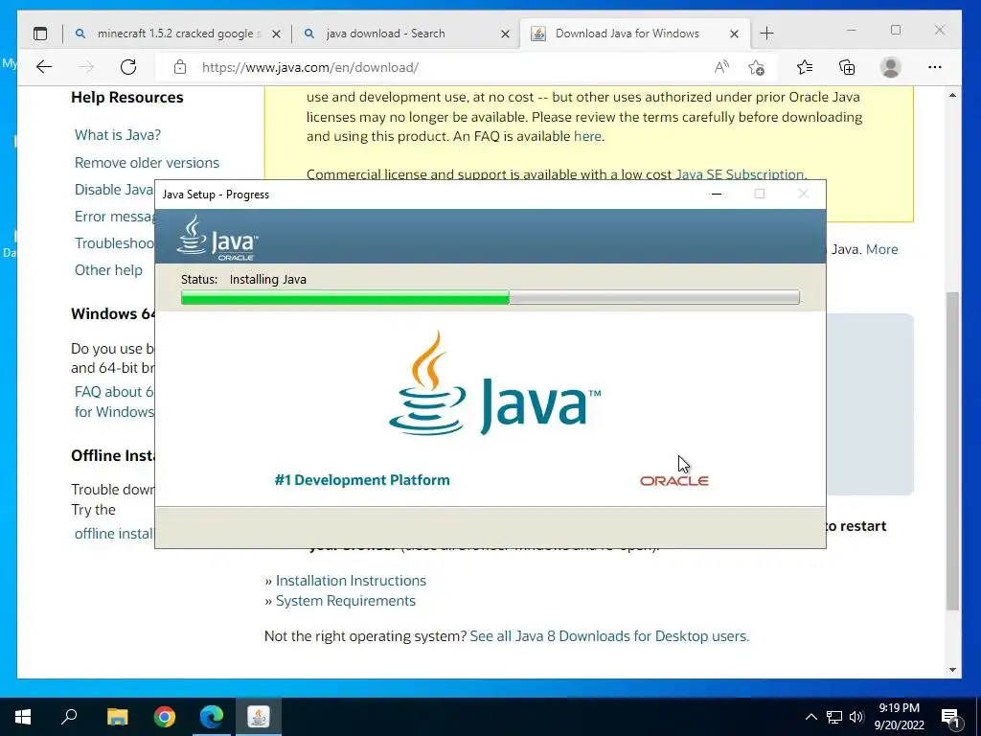Click the browser page vertical scrollbar thumb

[x=952, y=450]
